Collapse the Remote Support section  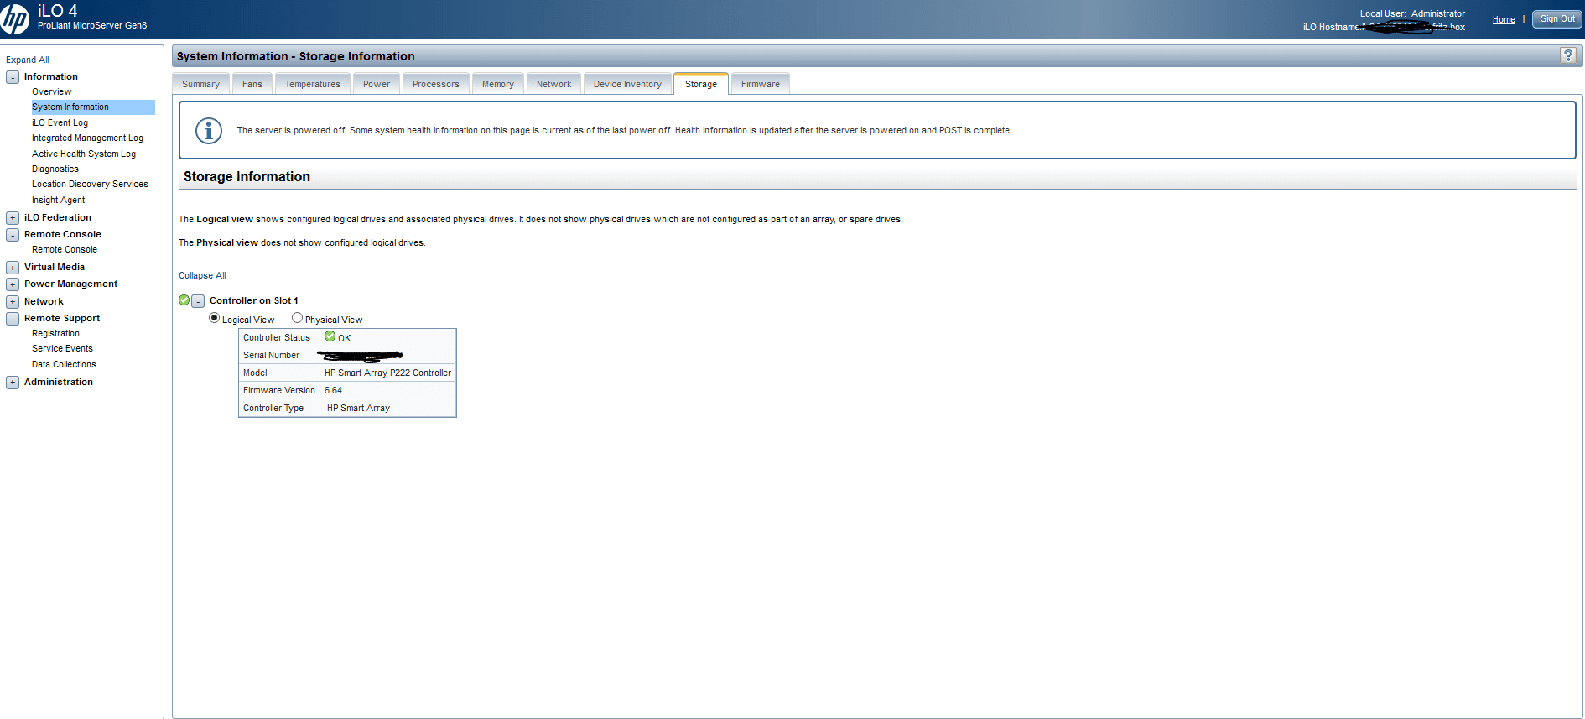click(x=13, y=319)
